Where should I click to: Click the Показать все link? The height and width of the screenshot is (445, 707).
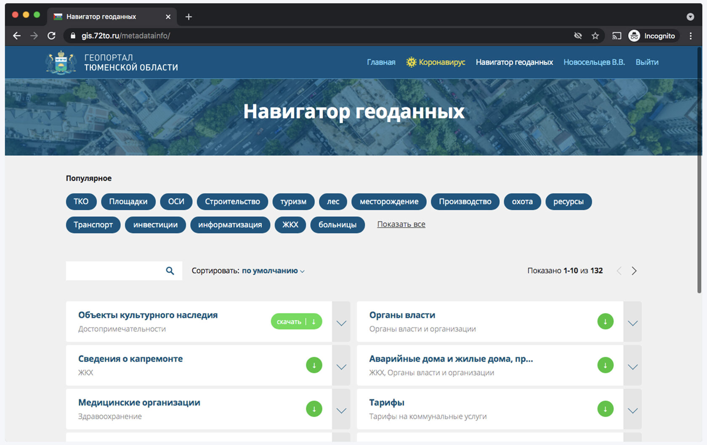point(401,224)
